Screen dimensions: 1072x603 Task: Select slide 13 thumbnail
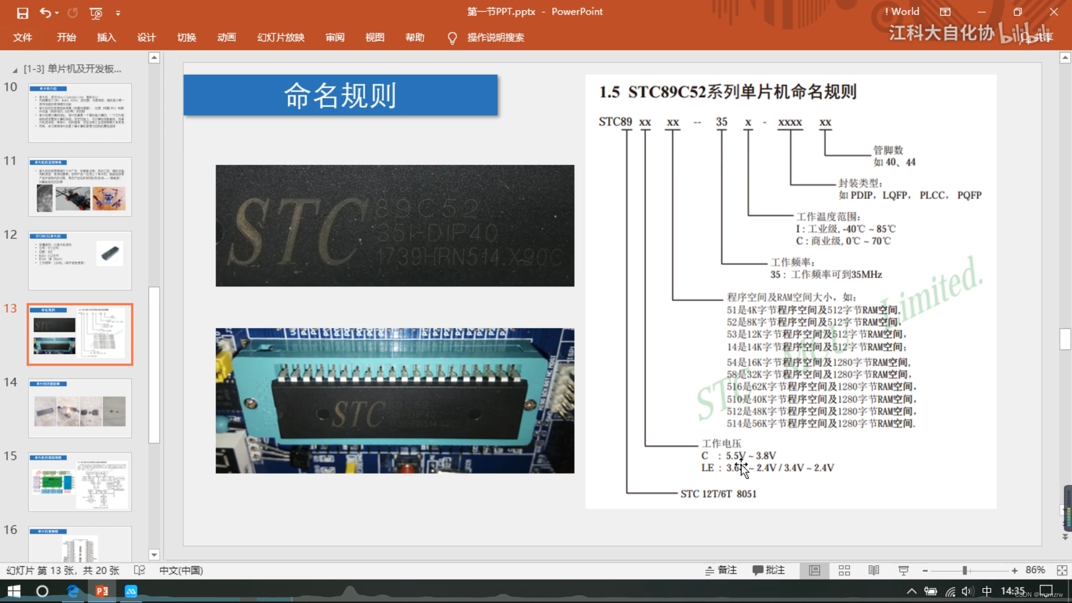80,334
